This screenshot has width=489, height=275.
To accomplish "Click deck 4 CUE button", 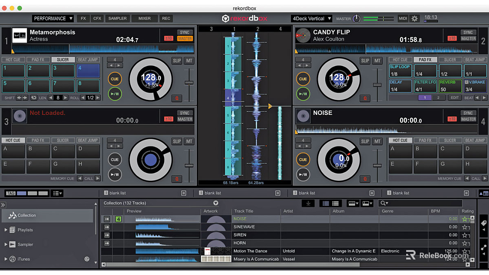I will pyautogui.click(x=303, y=160).
